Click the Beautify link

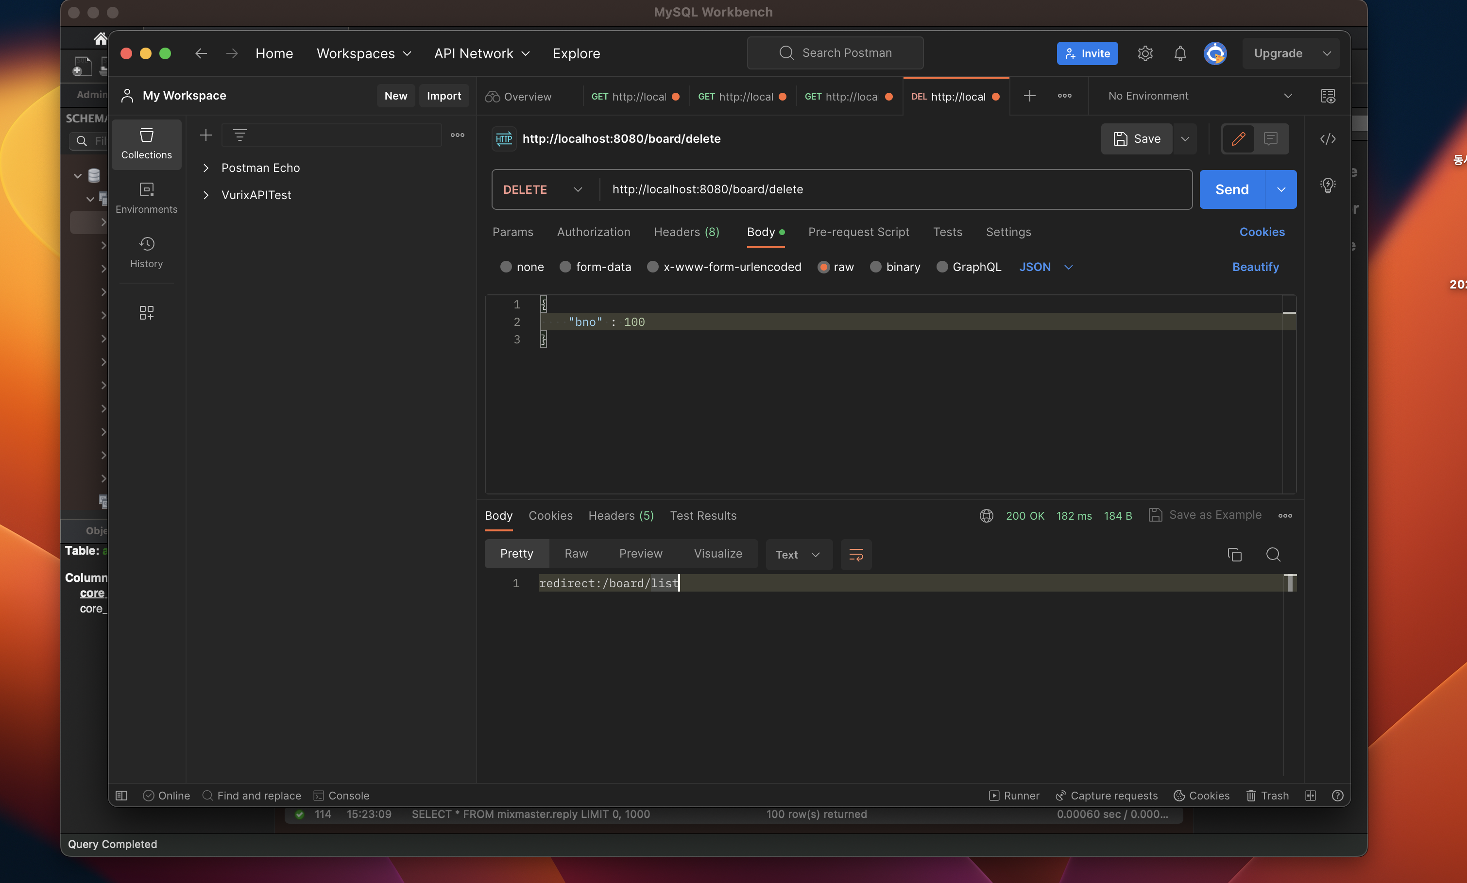(1255, 267)
